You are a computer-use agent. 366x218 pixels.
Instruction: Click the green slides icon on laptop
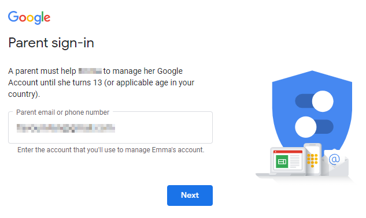(282, 161)
